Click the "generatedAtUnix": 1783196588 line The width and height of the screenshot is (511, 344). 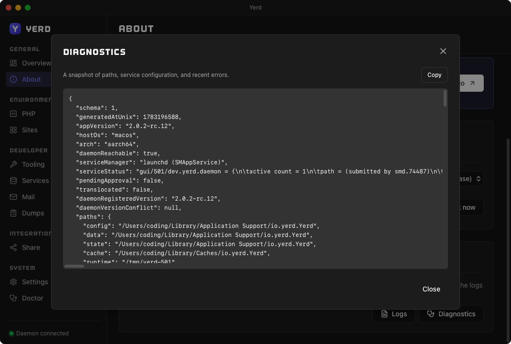pos(129,117)
